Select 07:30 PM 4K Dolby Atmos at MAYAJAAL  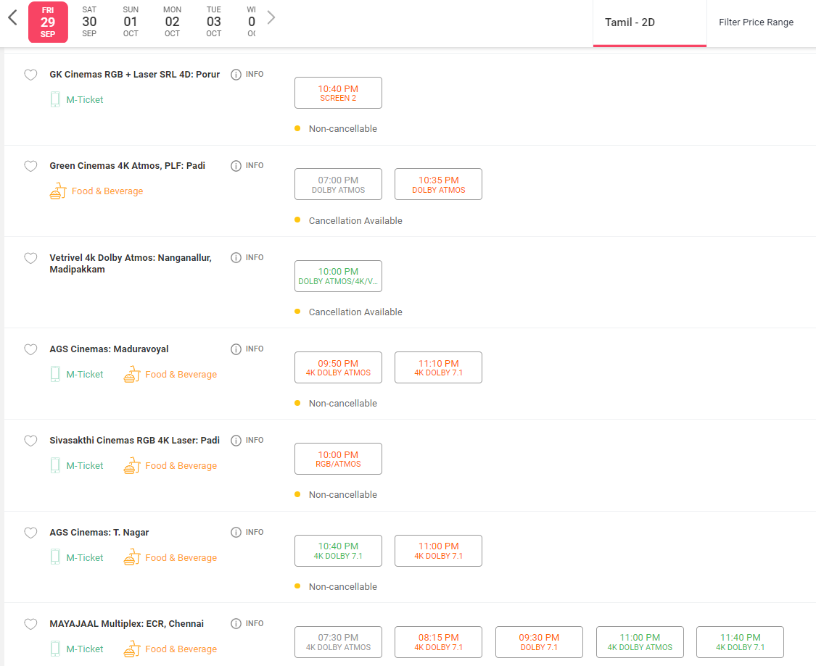click(338, 642)
